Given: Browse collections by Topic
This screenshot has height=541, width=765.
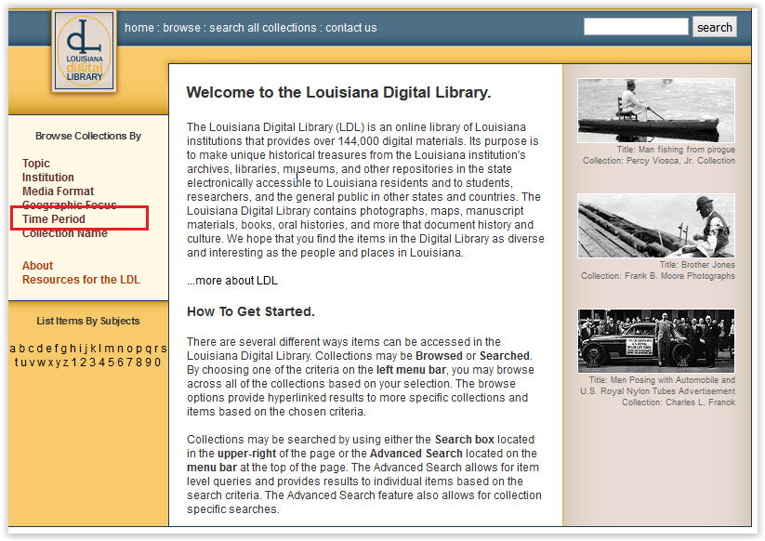Looking at the screenshot, I should point(36,164).
